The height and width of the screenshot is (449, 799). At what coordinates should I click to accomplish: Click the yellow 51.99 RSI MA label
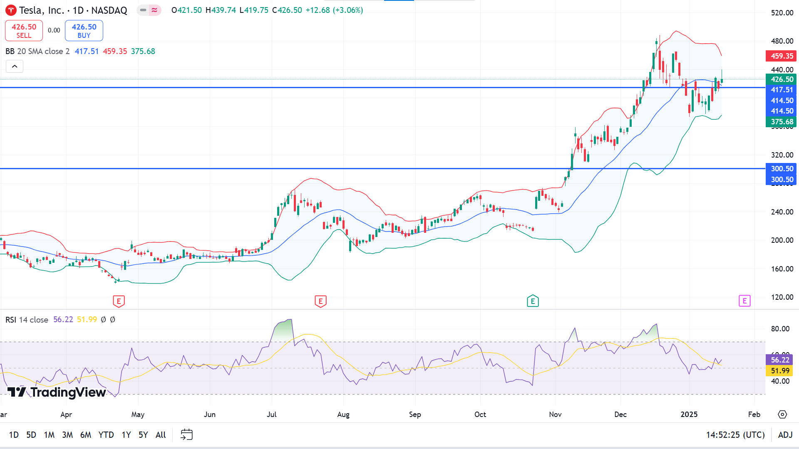tap(780, 370)
